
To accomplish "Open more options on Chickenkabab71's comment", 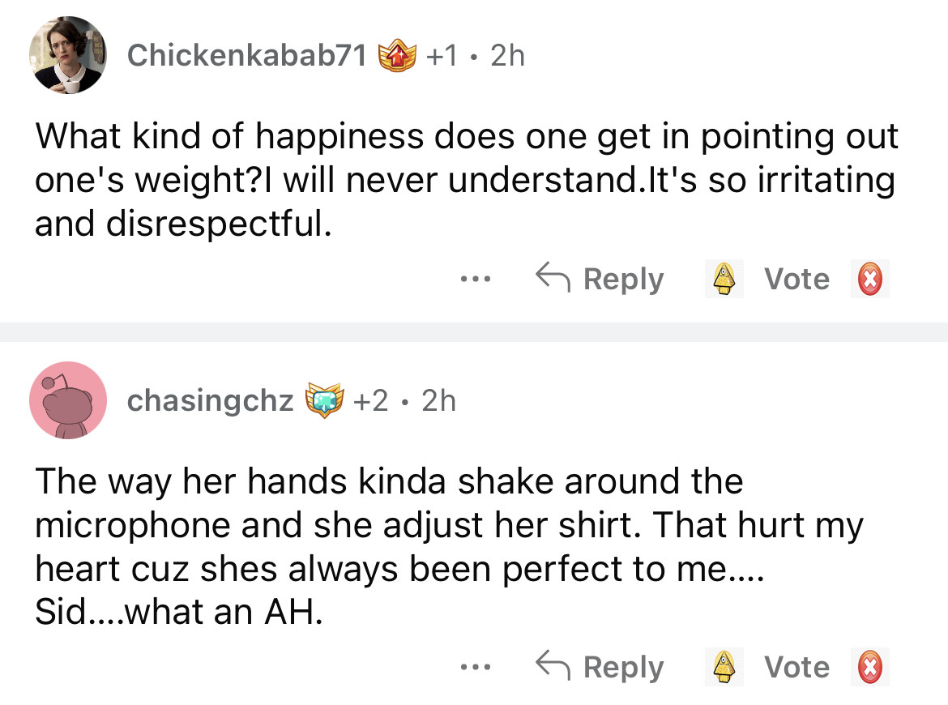I will (x=472, y=280).
